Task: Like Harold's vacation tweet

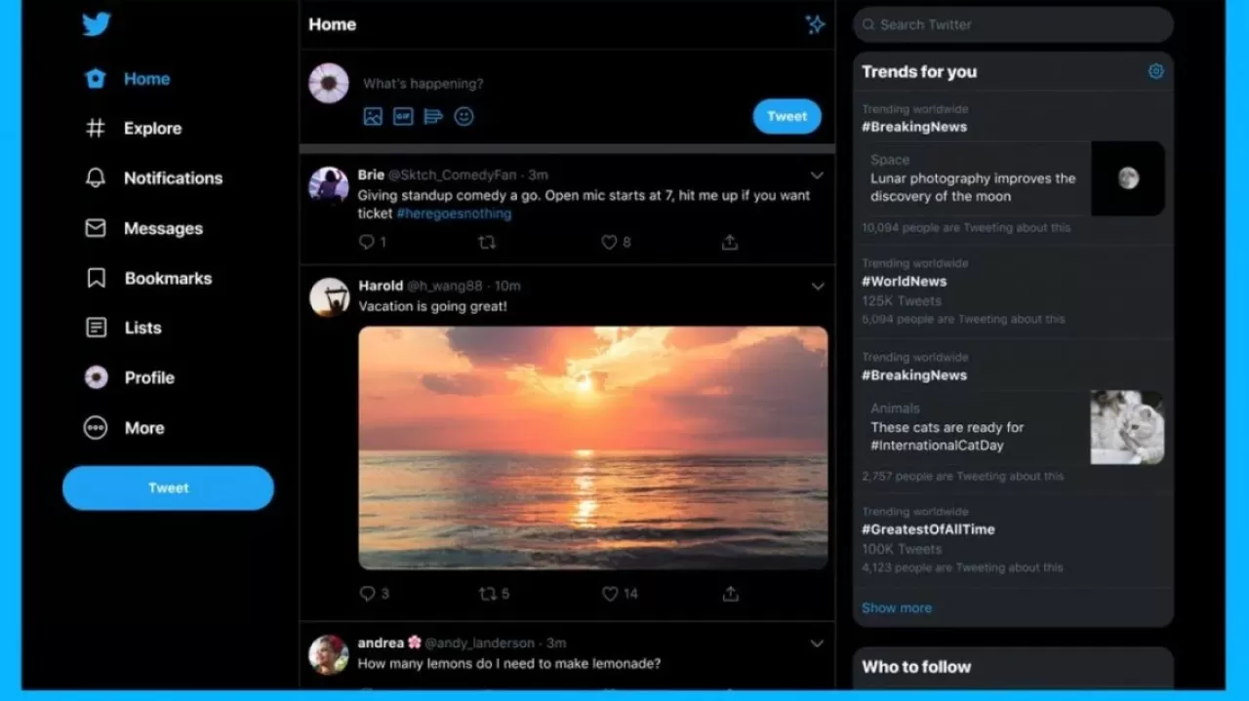Action: point(610,594)
